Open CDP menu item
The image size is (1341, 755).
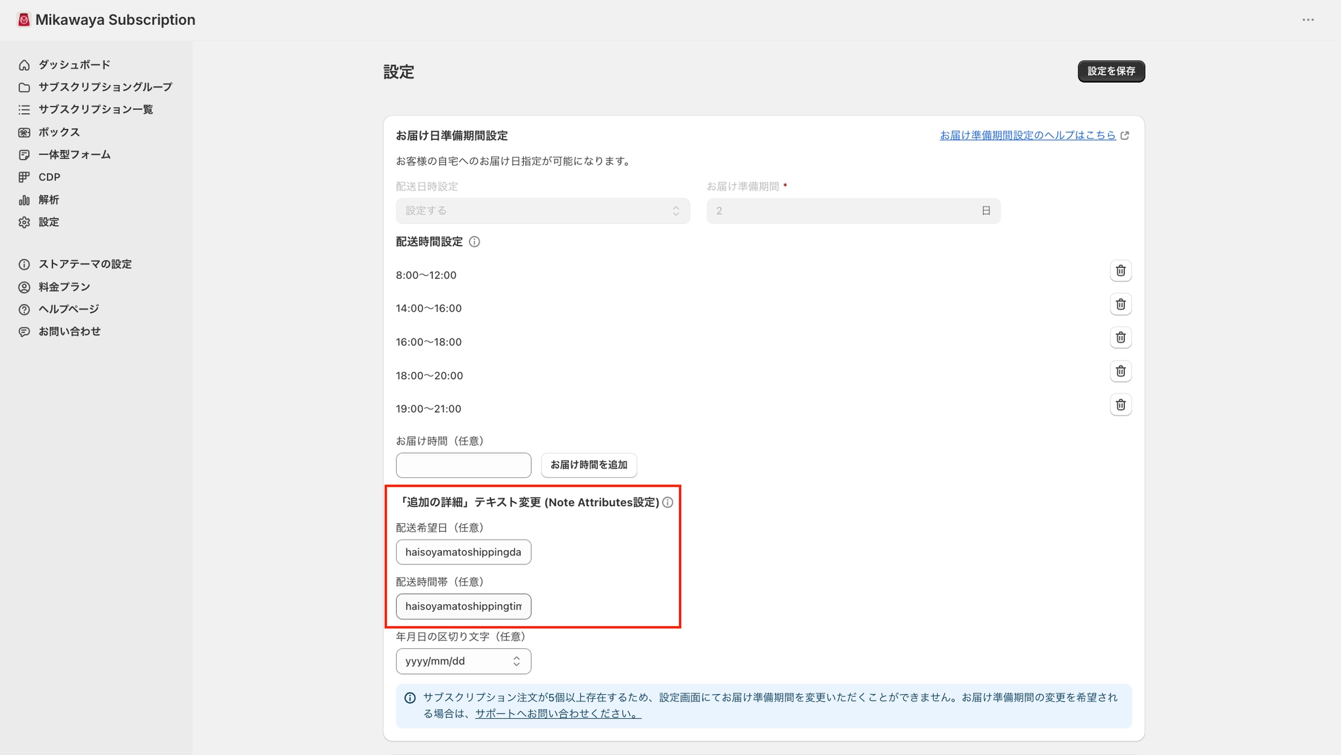pos(49,177)
